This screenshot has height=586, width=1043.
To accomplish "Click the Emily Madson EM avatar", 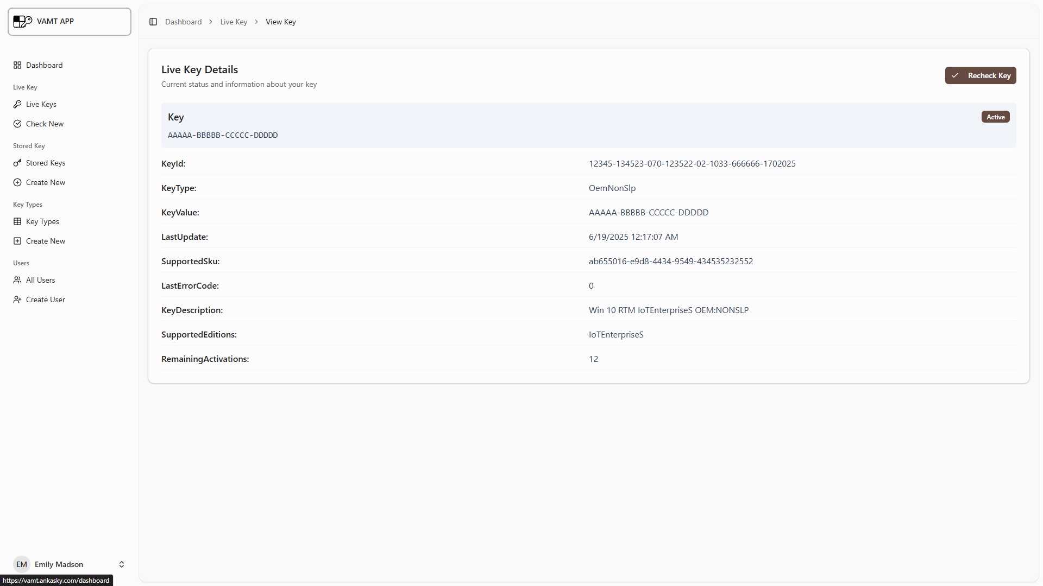I will coord(22,564).
